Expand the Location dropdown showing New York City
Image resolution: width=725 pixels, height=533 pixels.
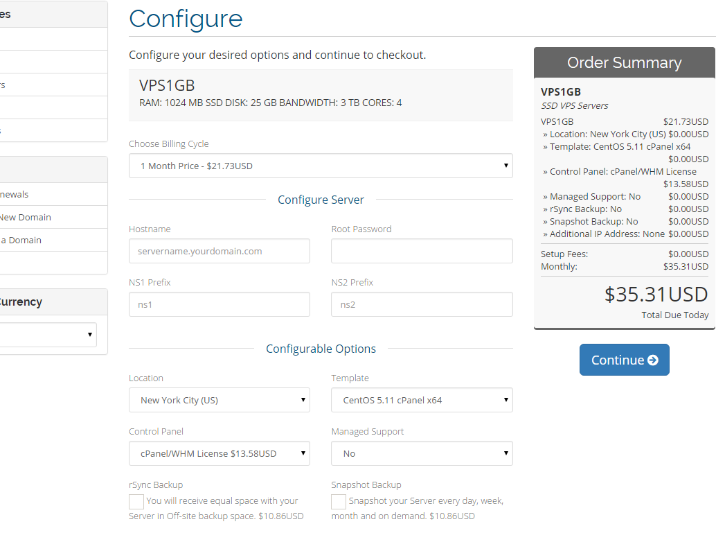[219, 400]
